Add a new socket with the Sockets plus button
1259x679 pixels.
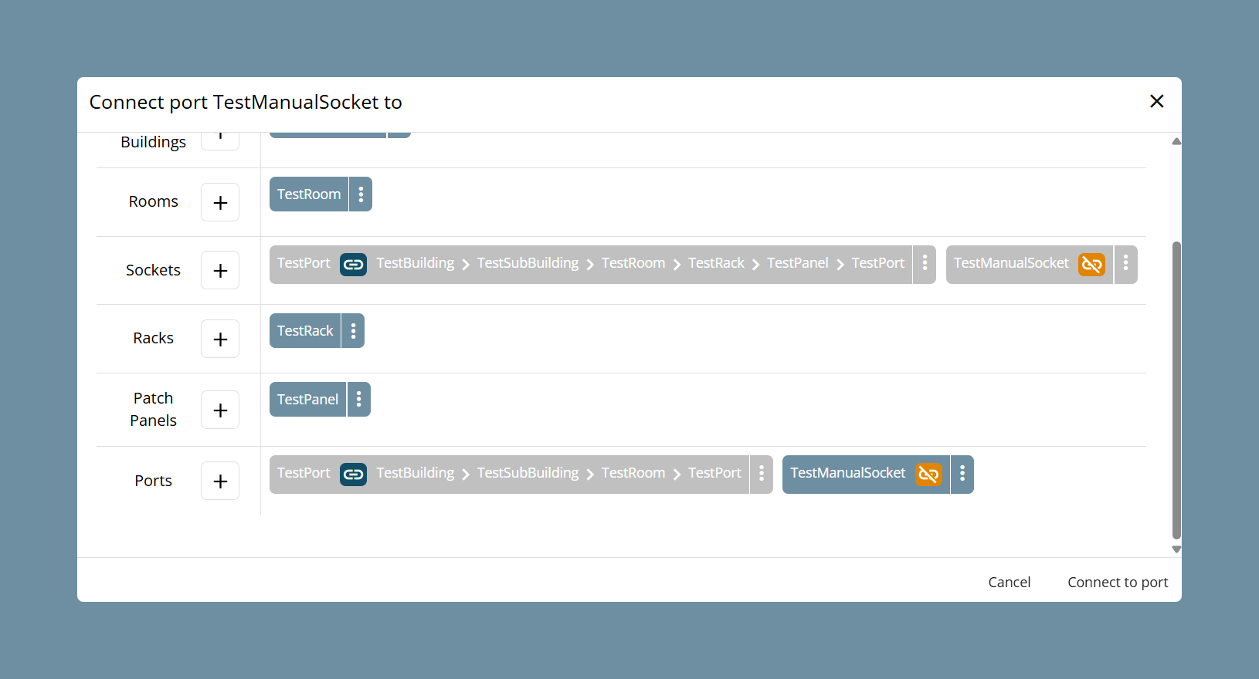click(x=220, y=270)
